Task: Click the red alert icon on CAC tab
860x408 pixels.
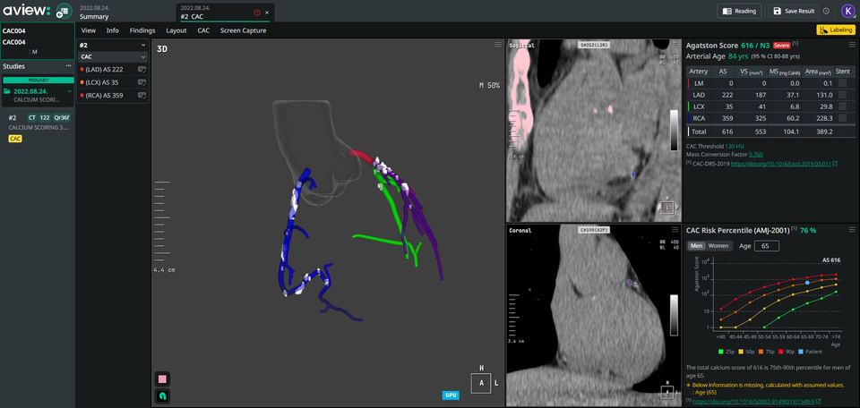Action: point(257,12)
